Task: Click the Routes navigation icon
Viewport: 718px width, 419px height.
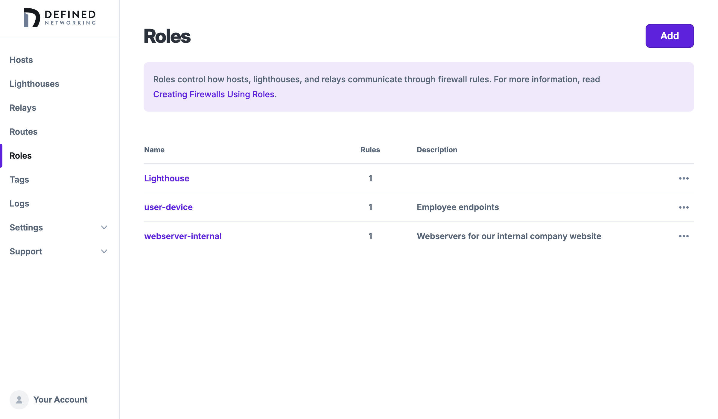Action: 23,132
